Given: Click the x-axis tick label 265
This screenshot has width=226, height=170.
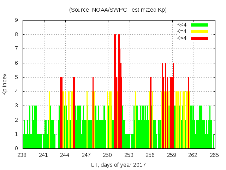Looking at the screenshot, I should tap(214, 155).
